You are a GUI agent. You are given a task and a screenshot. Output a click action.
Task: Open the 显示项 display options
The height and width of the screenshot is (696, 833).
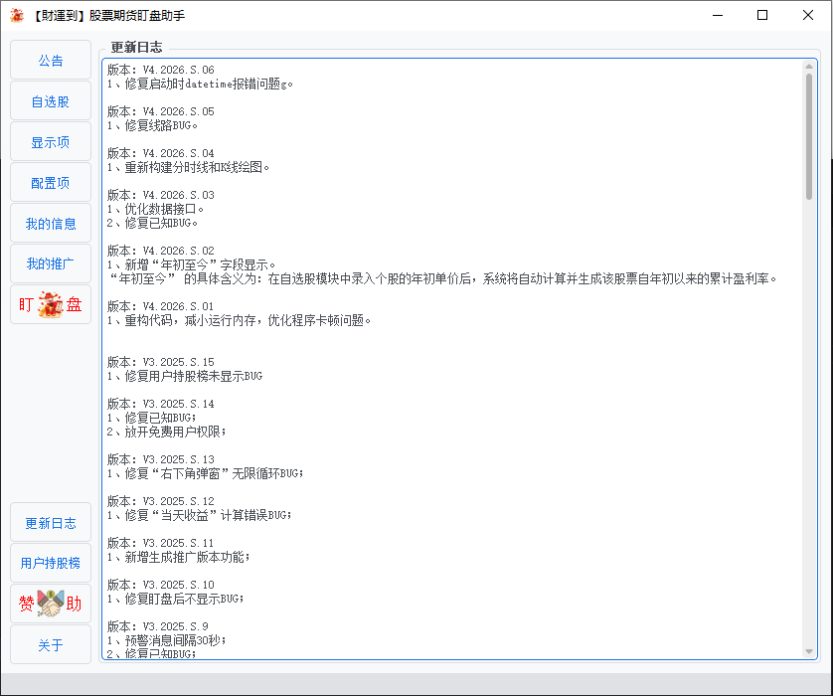coord(50,141)
